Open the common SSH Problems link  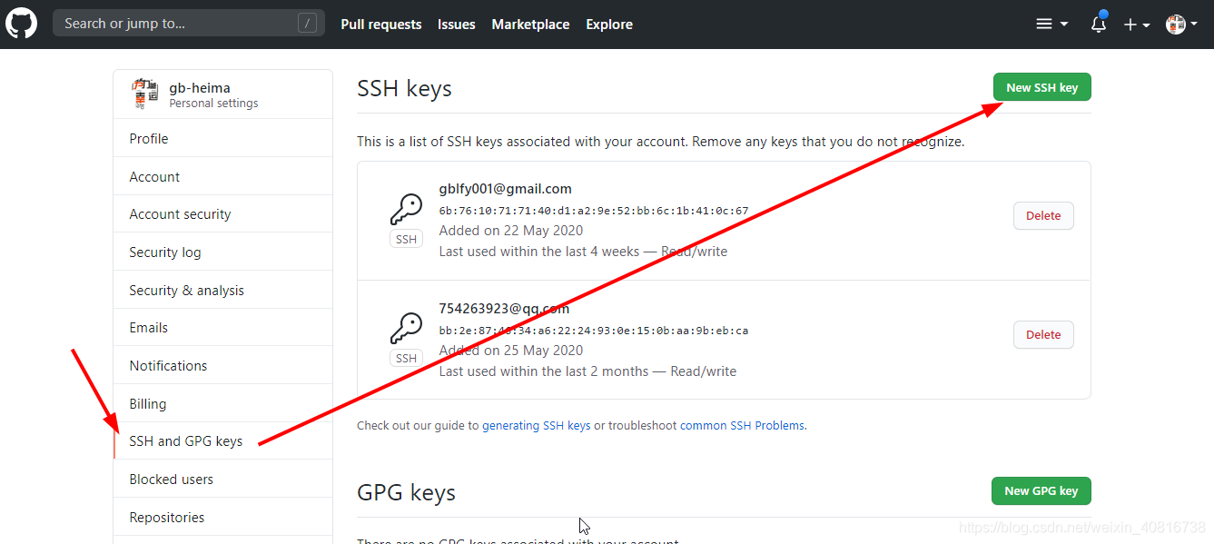742,425
